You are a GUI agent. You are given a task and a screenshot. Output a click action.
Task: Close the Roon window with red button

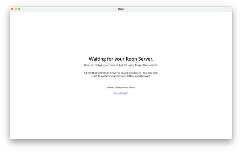tap(12, 9)
